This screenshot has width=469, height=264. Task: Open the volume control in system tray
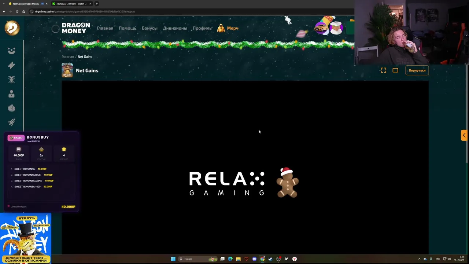[449, 259]
